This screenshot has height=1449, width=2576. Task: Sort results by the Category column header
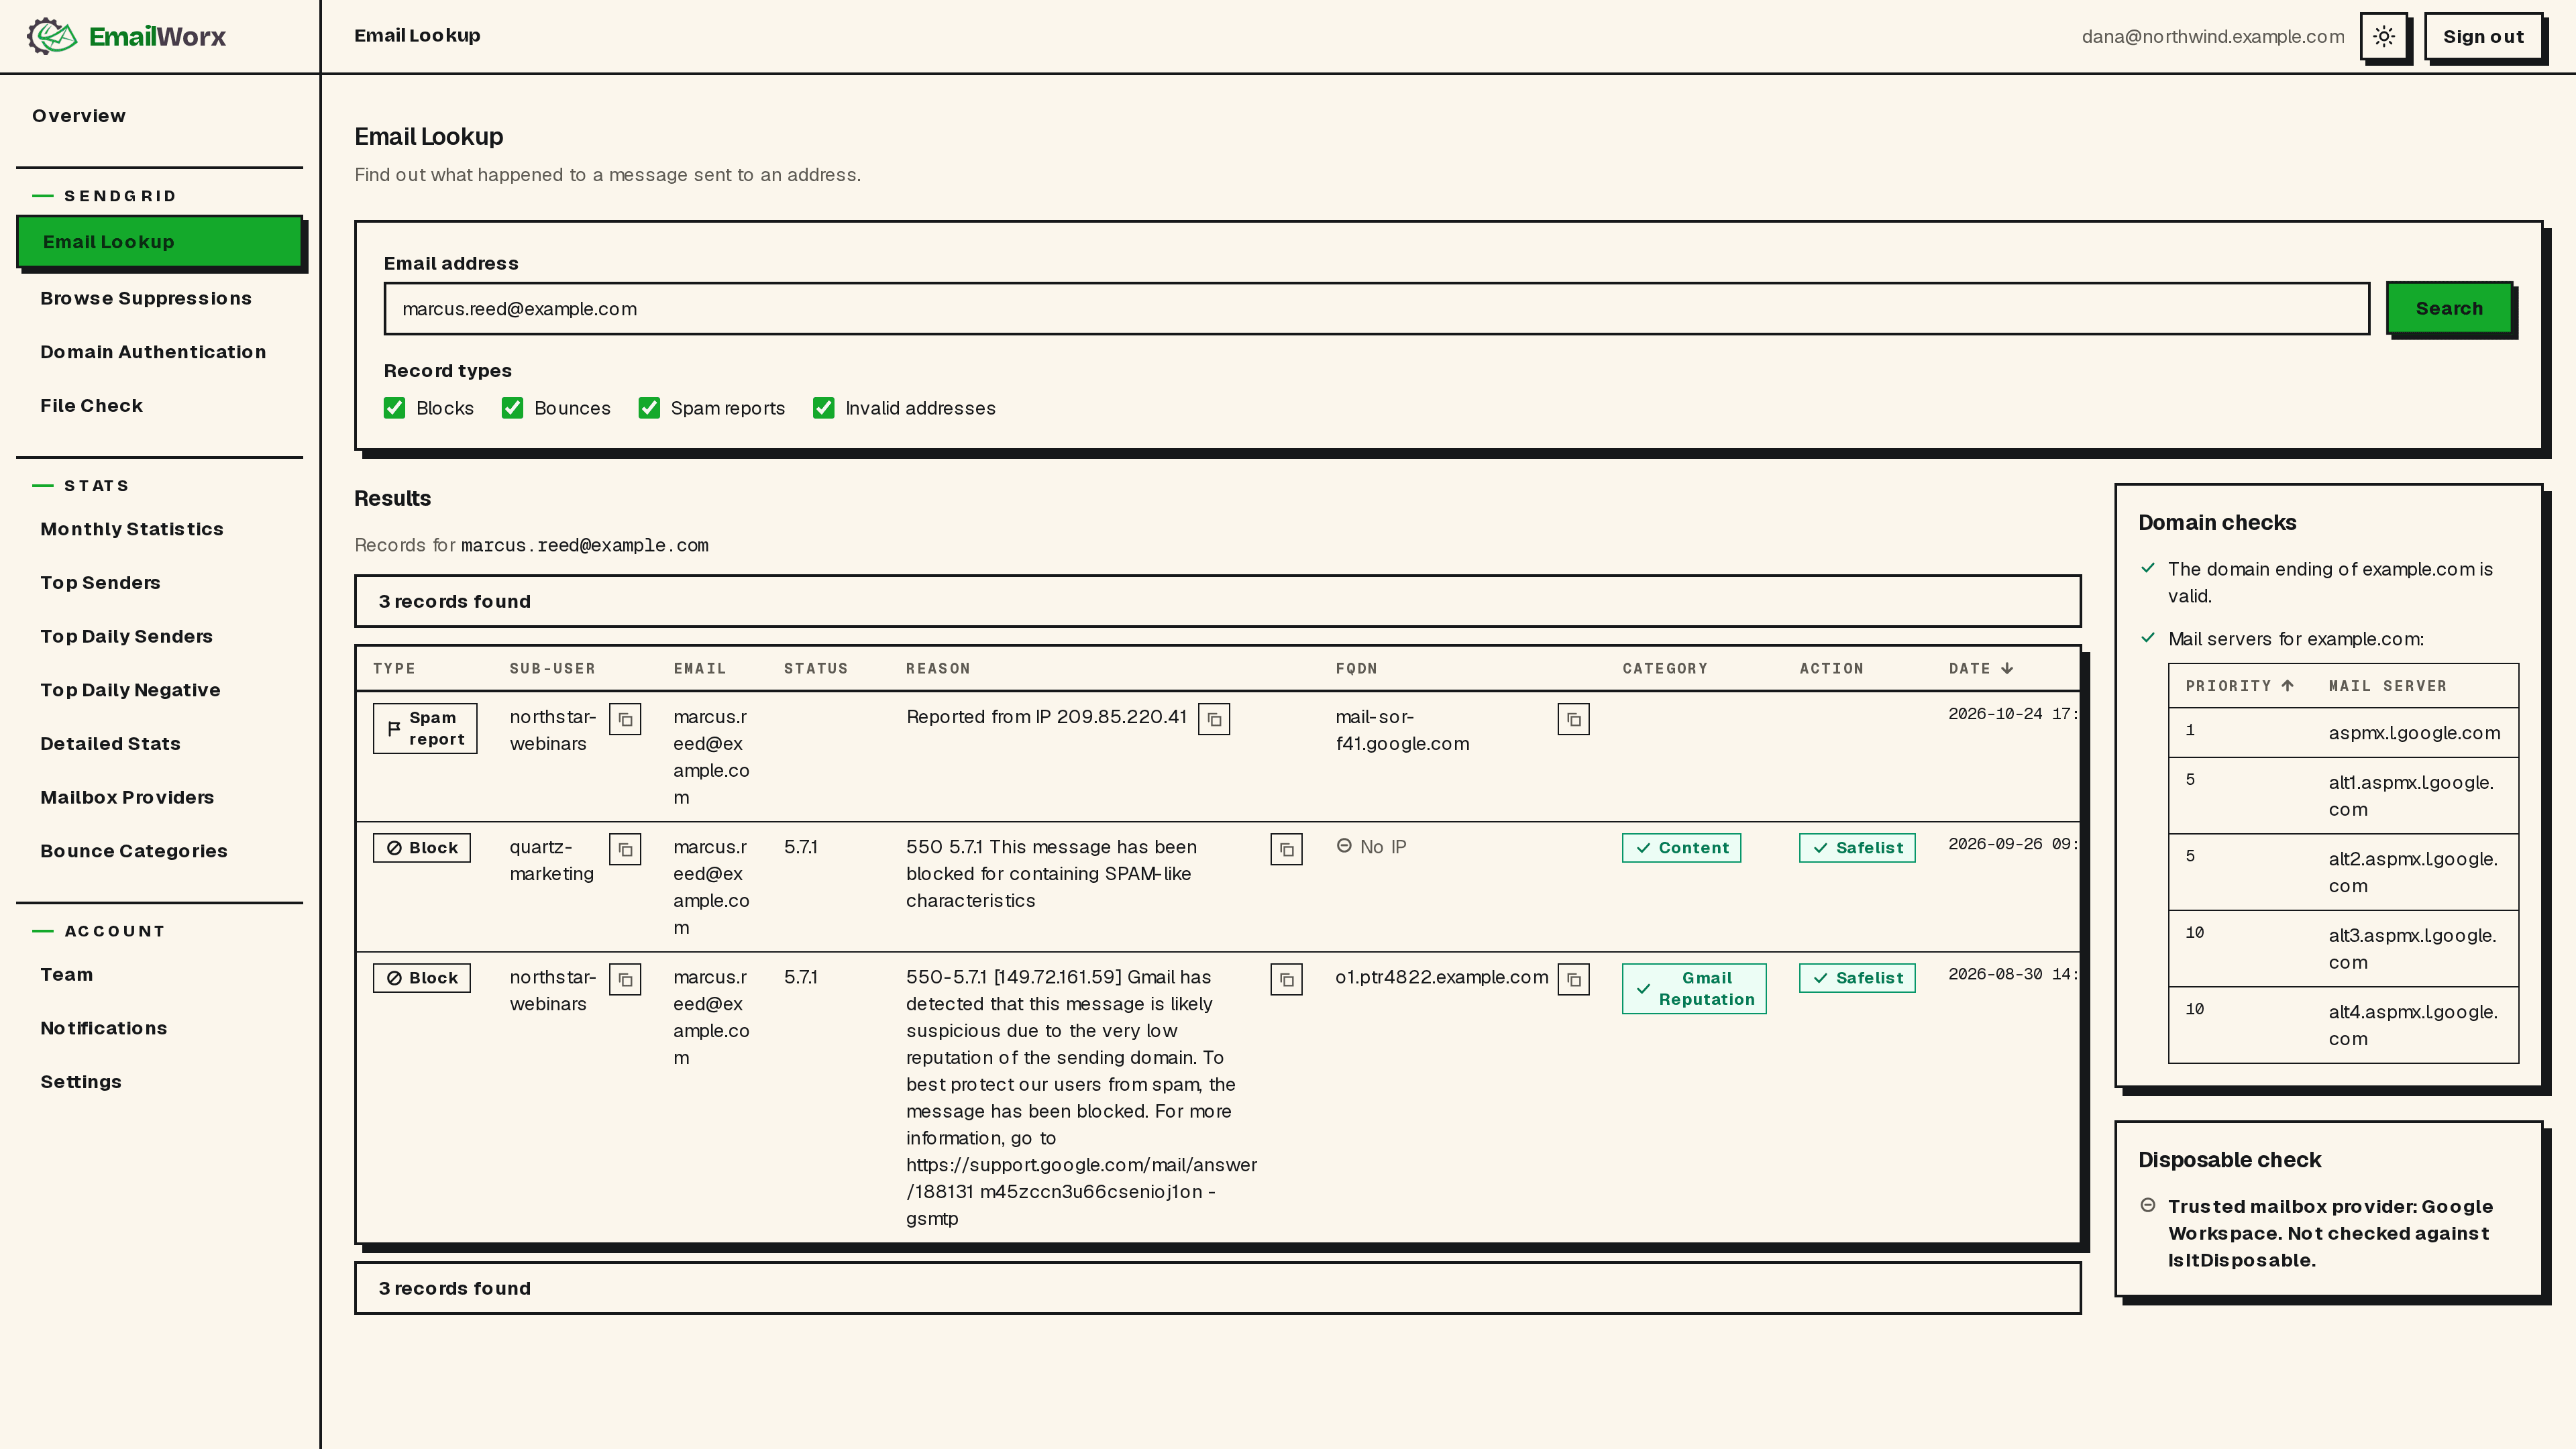[1665, 668]
